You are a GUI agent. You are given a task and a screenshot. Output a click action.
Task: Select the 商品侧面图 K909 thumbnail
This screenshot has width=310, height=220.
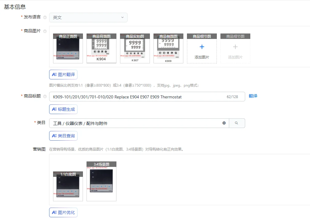169,49
